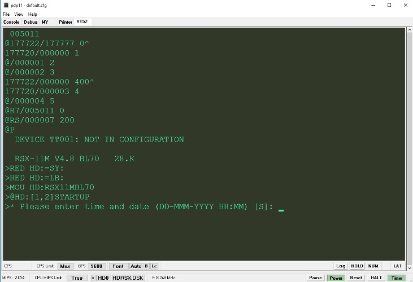Pause the PDP-11 emulation
Screen dimensions: 413x282
[315, 277]
